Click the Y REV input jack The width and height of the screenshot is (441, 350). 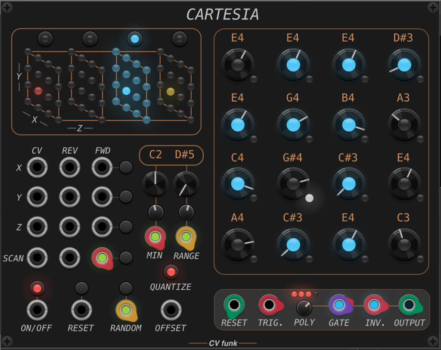point(70,197)
